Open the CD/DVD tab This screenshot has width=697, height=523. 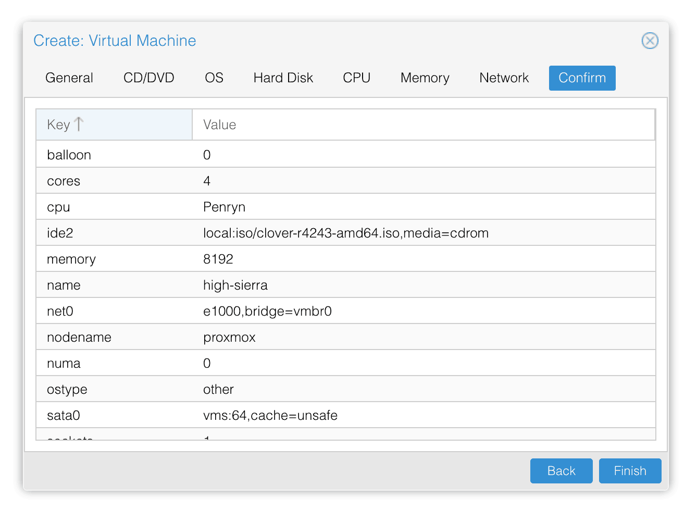point(149,78)
